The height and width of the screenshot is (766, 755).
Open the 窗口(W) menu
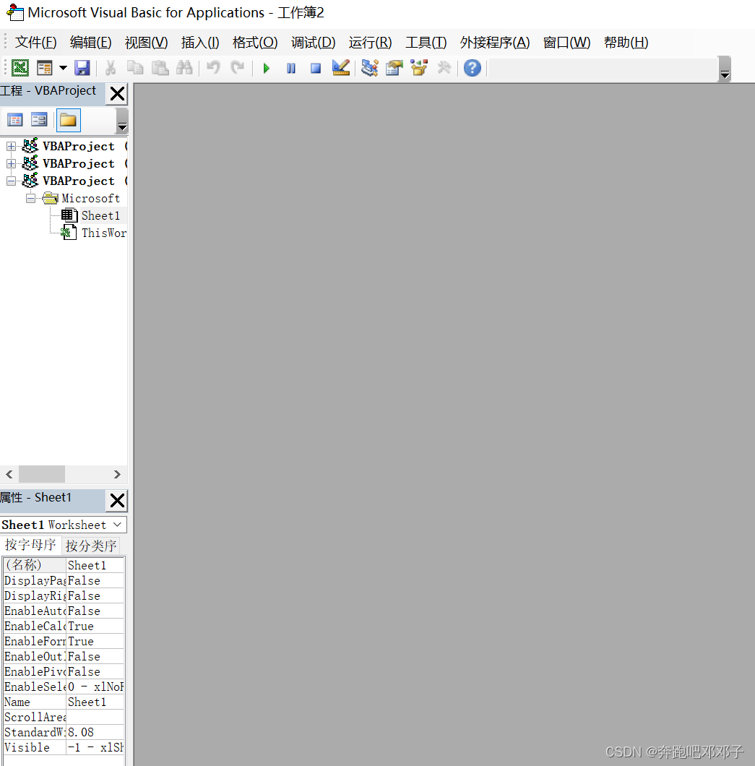pos(567,43)
